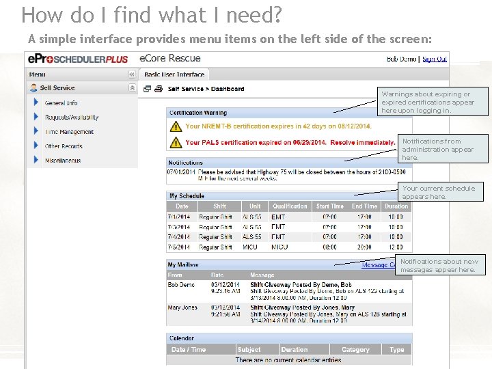Click the Mary Jones sender name
Image resolution: width=492 pixels, height=369 pixels.
(x=182, y=307)
